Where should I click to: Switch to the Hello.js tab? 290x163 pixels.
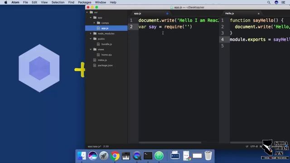click(x=242, y=14)
